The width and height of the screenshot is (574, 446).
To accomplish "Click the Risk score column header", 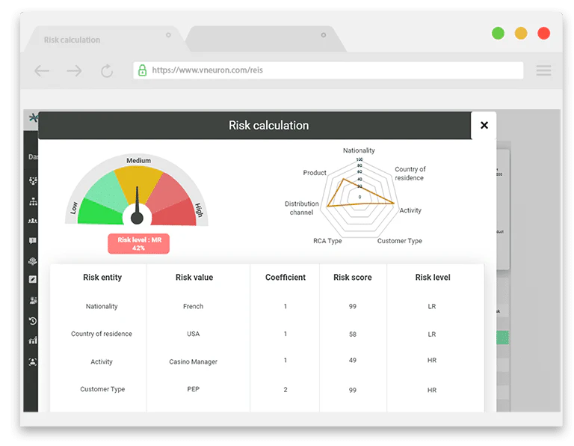I will pyautogui.click(x=353, y=278).
